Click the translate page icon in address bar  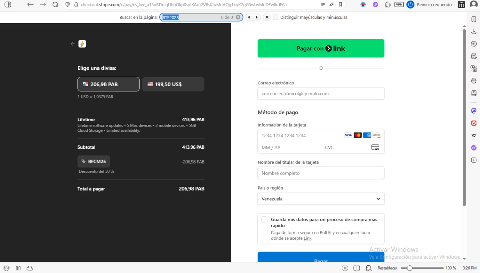332,4
